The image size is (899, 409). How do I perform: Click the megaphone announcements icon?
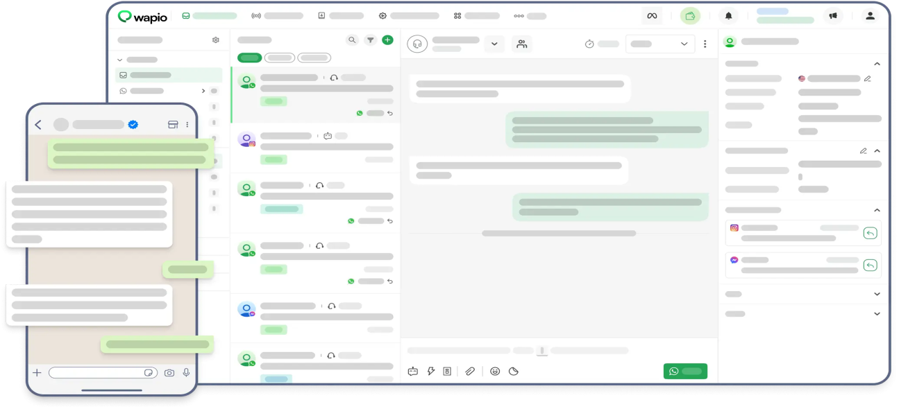click(832, 16)
